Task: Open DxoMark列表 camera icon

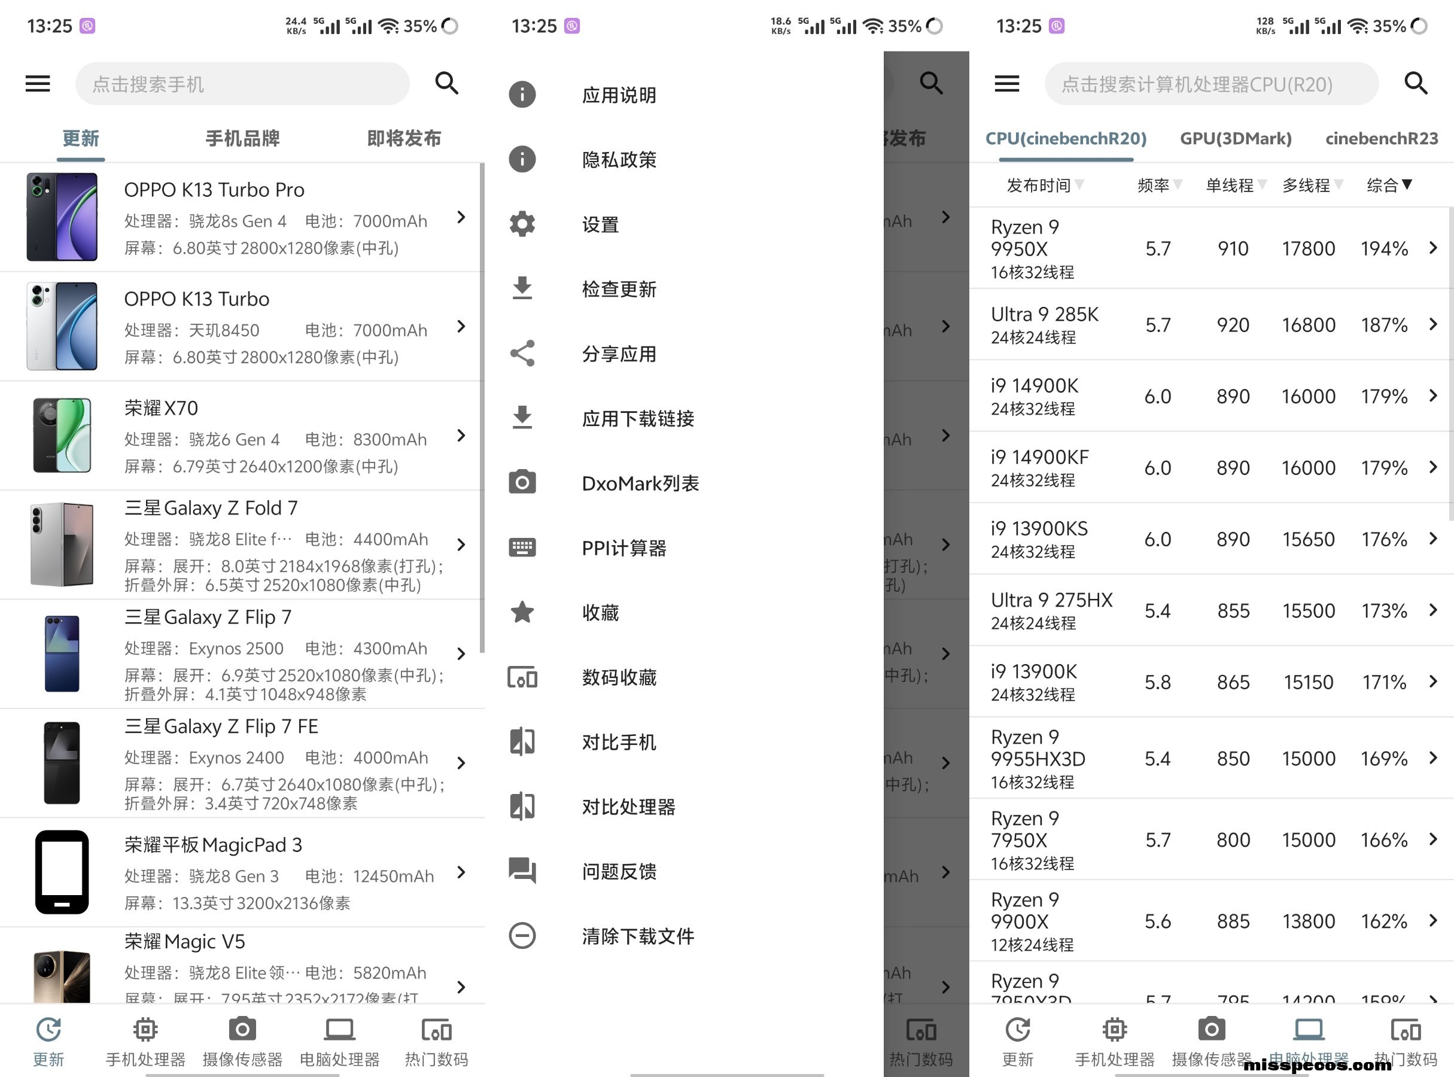Action: [522, 482]
